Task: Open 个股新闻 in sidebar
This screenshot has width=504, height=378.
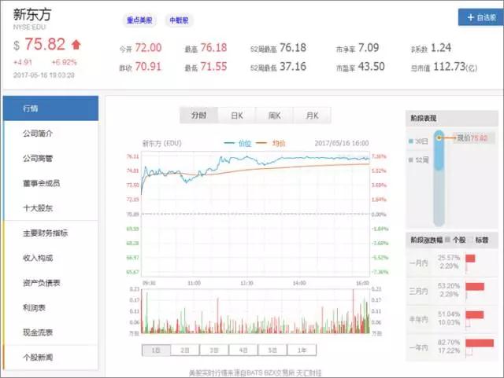Action: point(50,357)
